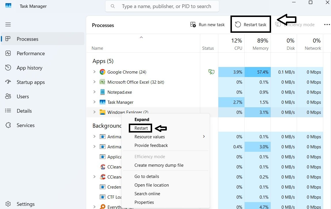Click the search magnifier icon

(113, 6)
